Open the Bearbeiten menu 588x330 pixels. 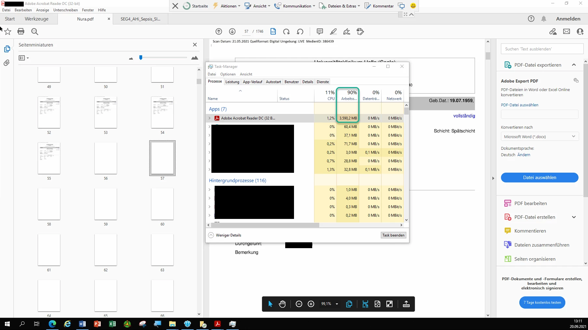(x=23, y=10)
